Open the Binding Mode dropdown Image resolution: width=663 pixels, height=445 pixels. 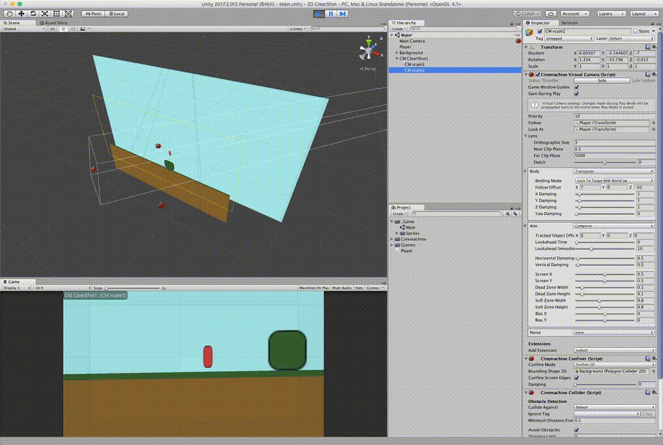614,180
